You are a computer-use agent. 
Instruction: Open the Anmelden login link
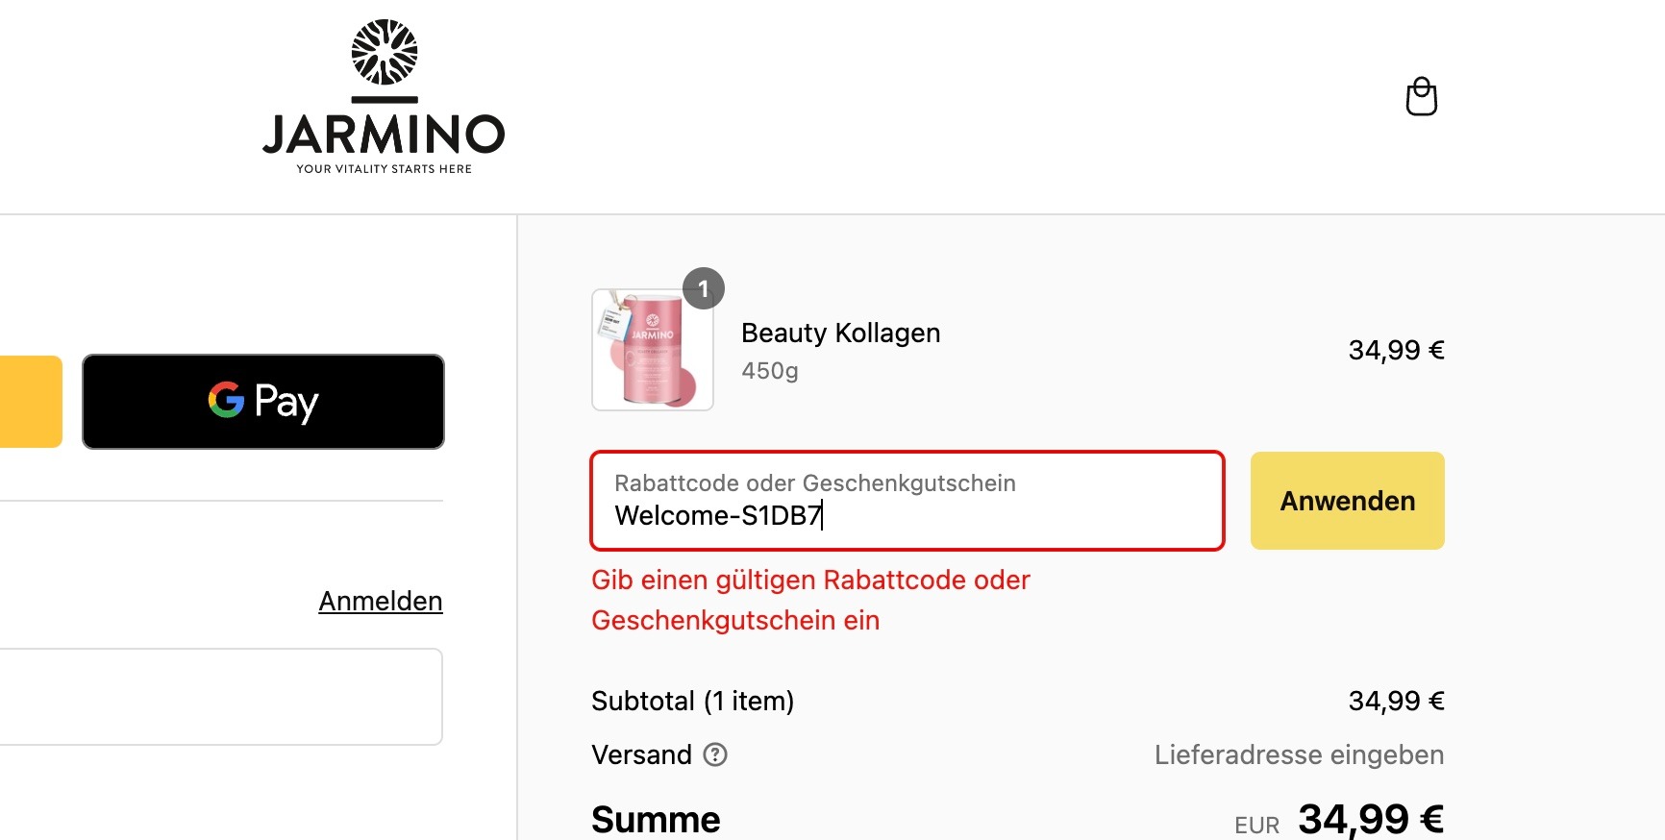pos(381,601)
